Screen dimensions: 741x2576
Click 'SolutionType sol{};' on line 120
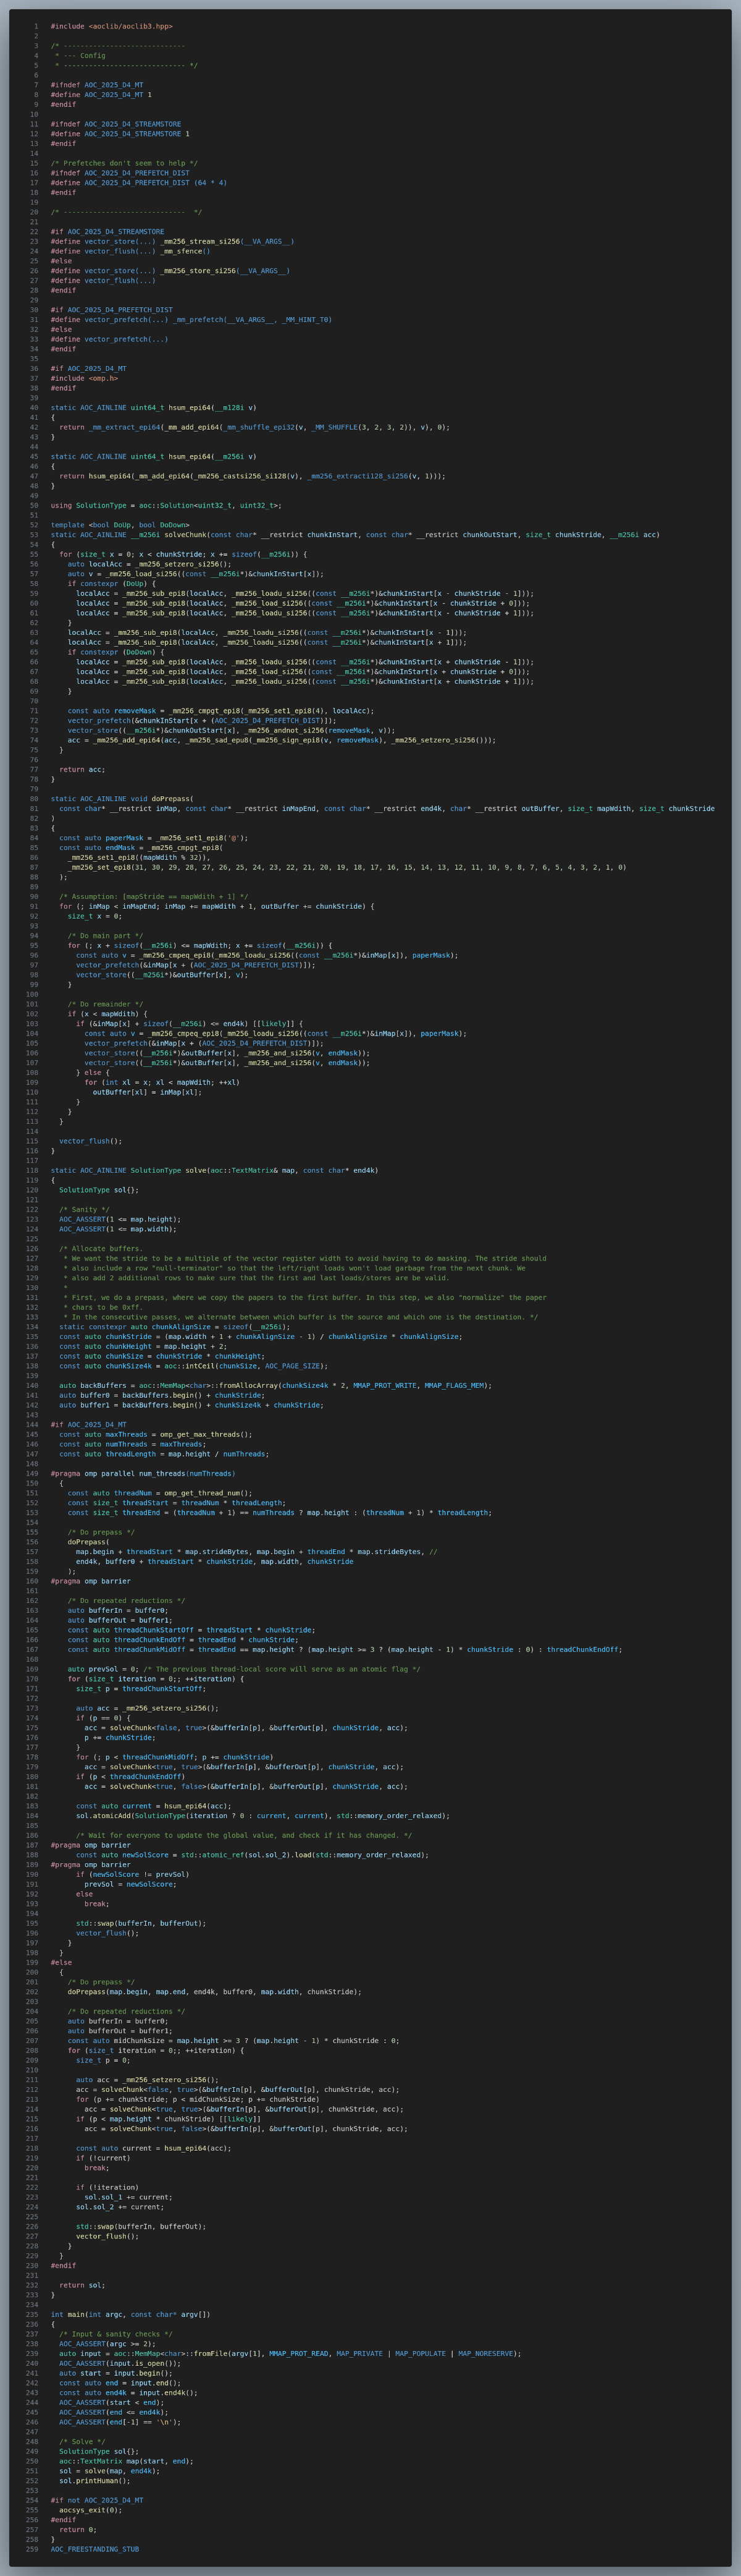(x=99, y=1190)
